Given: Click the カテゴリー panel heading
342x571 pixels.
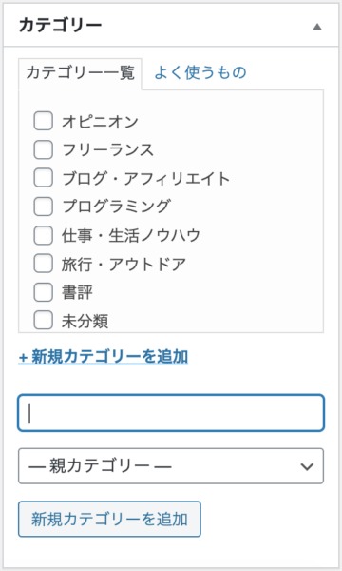Looking at the screenshot, I should click(x=61, y=26).
